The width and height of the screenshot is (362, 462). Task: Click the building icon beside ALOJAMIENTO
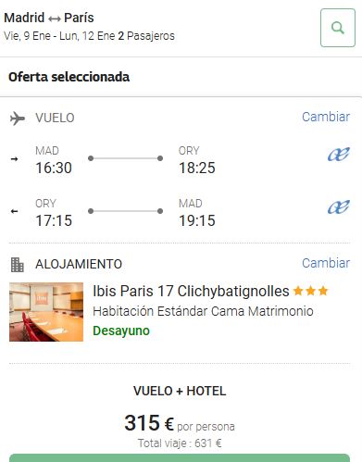pyautogui.click(x=17, y=265)
